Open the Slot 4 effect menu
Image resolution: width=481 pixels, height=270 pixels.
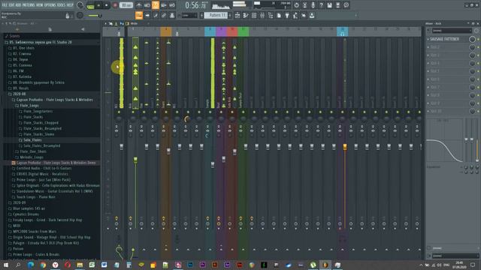pyautogui.click(x=428, y=63)
